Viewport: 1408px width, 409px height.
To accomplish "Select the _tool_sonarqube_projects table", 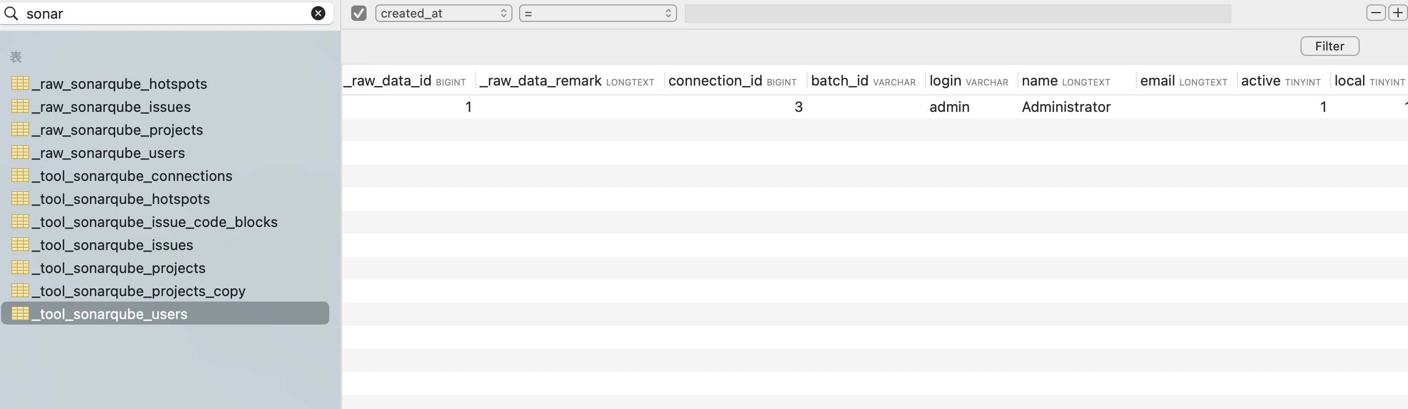I will coord(119,268).
